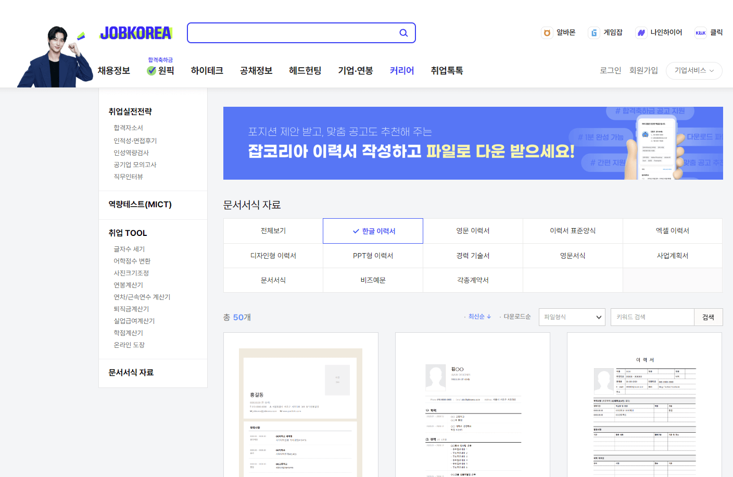The width and height of the screenshot is (733, 477).
Task: Open the 문서서식 자료 section in sidebar
Action: click(132, 373)
